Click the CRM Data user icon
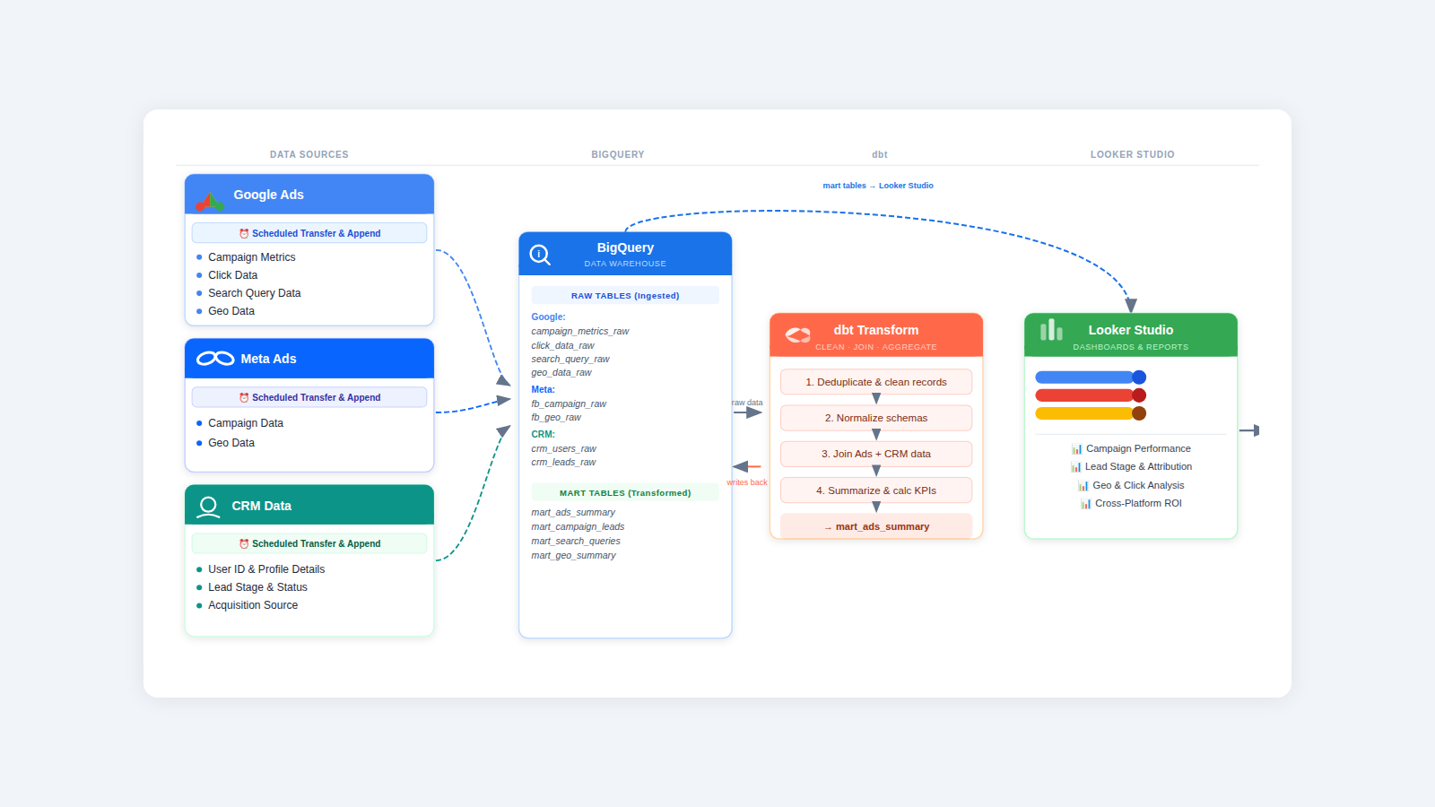1435x807 pixels. (x=209, y=507)
